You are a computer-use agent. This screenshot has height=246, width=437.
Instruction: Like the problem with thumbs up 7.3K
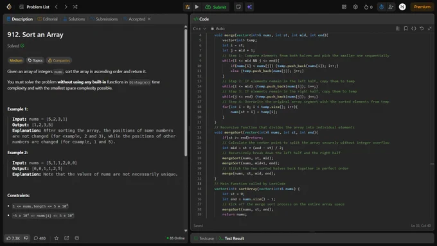(13, 238)
